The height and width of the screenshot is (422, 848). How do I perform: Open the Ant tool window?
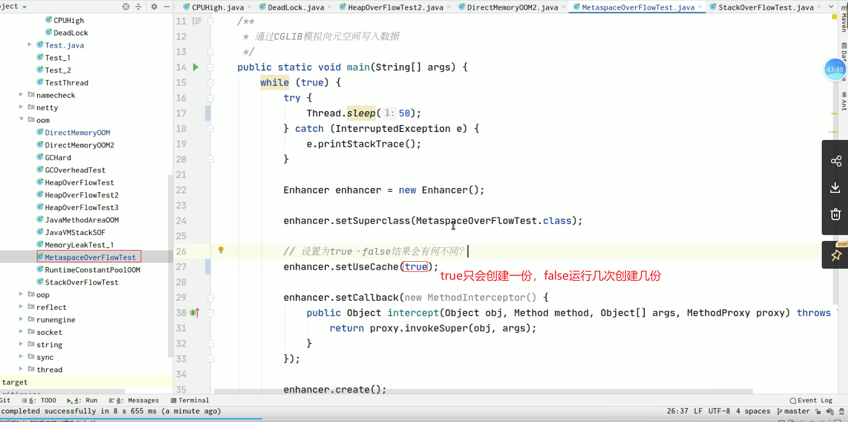tap(844, 101)
